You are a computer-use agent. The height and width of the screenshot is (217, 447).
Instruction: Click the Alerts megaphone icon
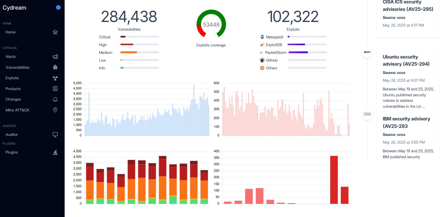(x=55, y=57)
